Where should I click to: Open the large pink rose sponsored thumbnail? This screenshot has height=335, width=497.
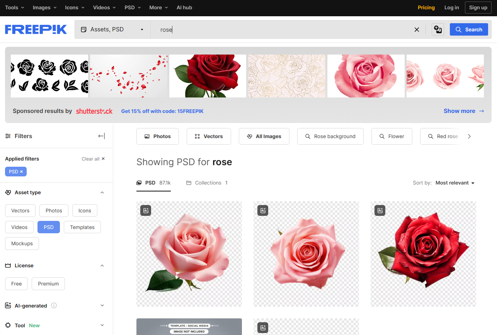coord(366,76)
